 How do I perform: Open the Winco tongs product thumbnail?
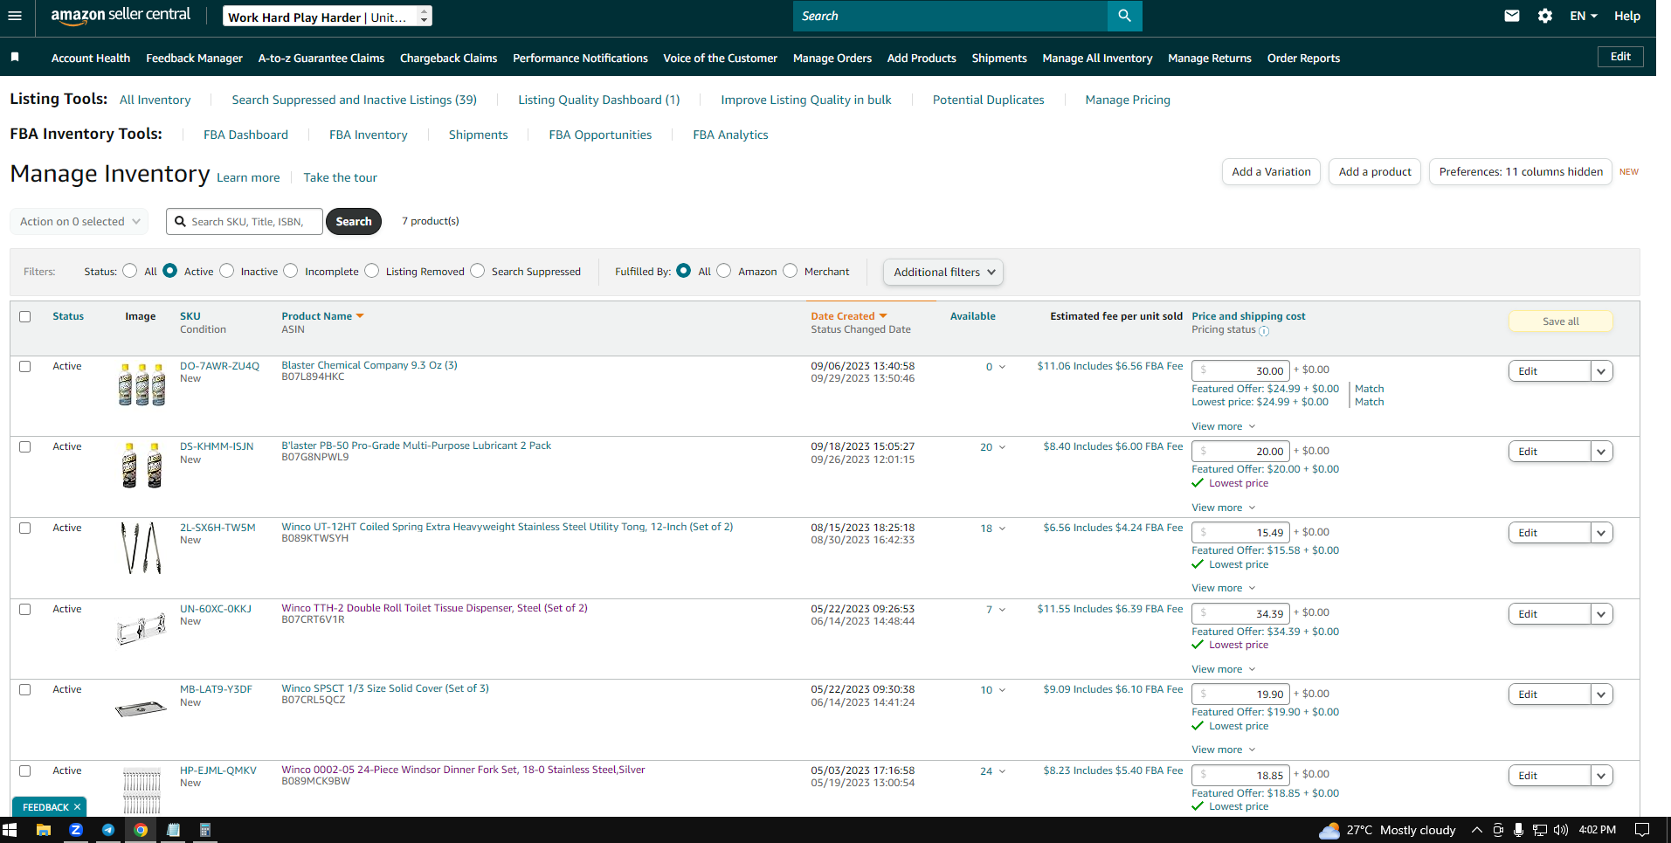pyautogui.click(x=142, y=548)
